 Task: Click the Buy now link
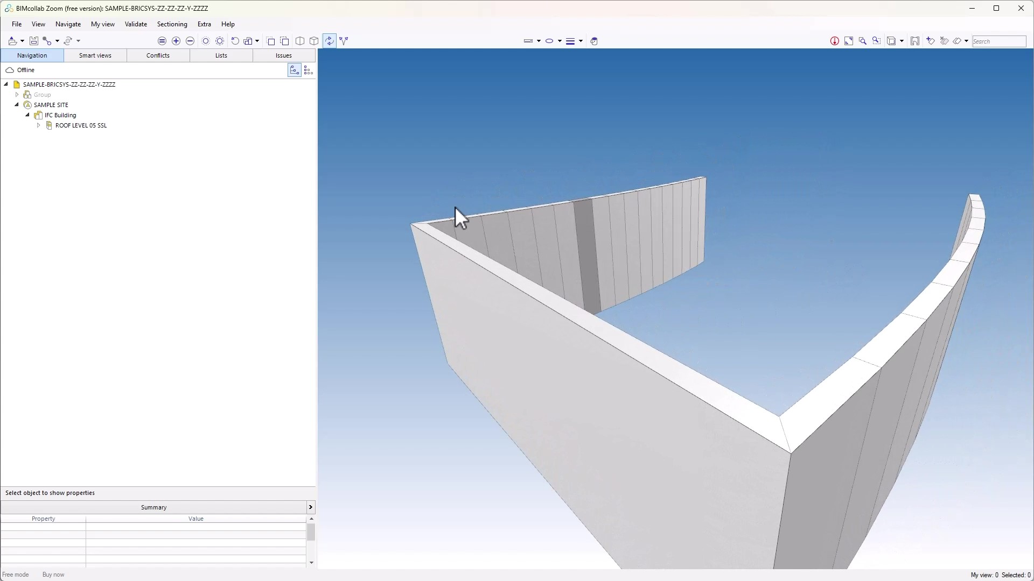point(53,575)
